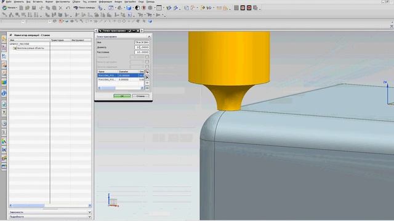Click the question mark help icon in left sidebar
The image size is (394, 221).
coord(4,113)
